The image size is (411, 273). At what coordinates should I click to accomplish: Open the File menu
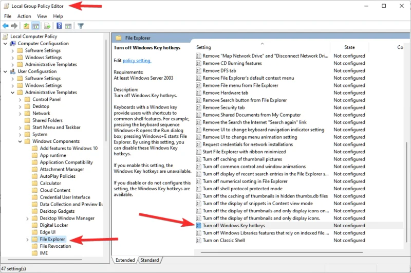click(x=8, y=16)
